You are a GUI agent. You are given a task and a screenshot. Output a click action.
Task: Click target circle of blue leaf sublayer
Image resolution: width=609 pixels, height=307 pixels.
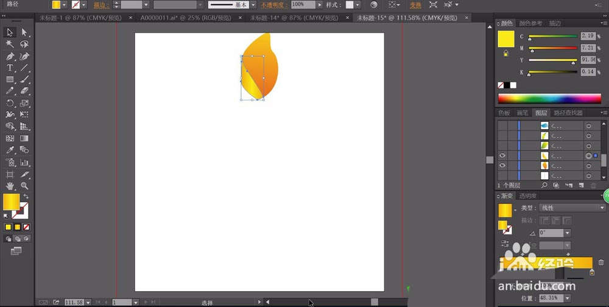point(588,125)
